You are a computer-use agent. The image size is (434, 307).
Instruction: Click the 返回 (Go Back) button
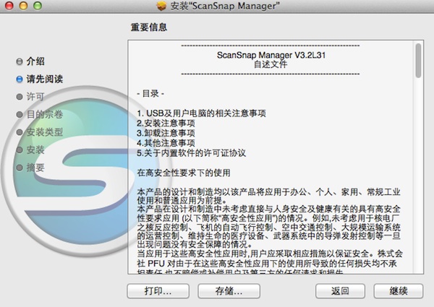pyautogui.click(x=340, y=290)
